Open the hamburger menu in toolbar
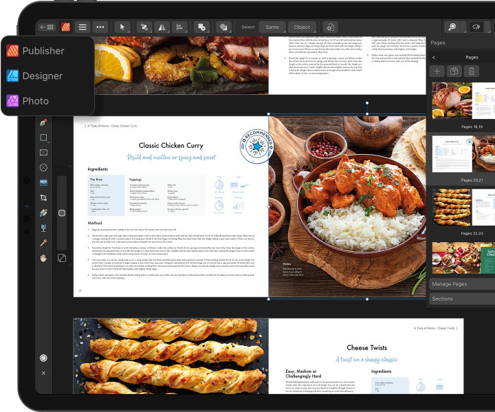 82,28
